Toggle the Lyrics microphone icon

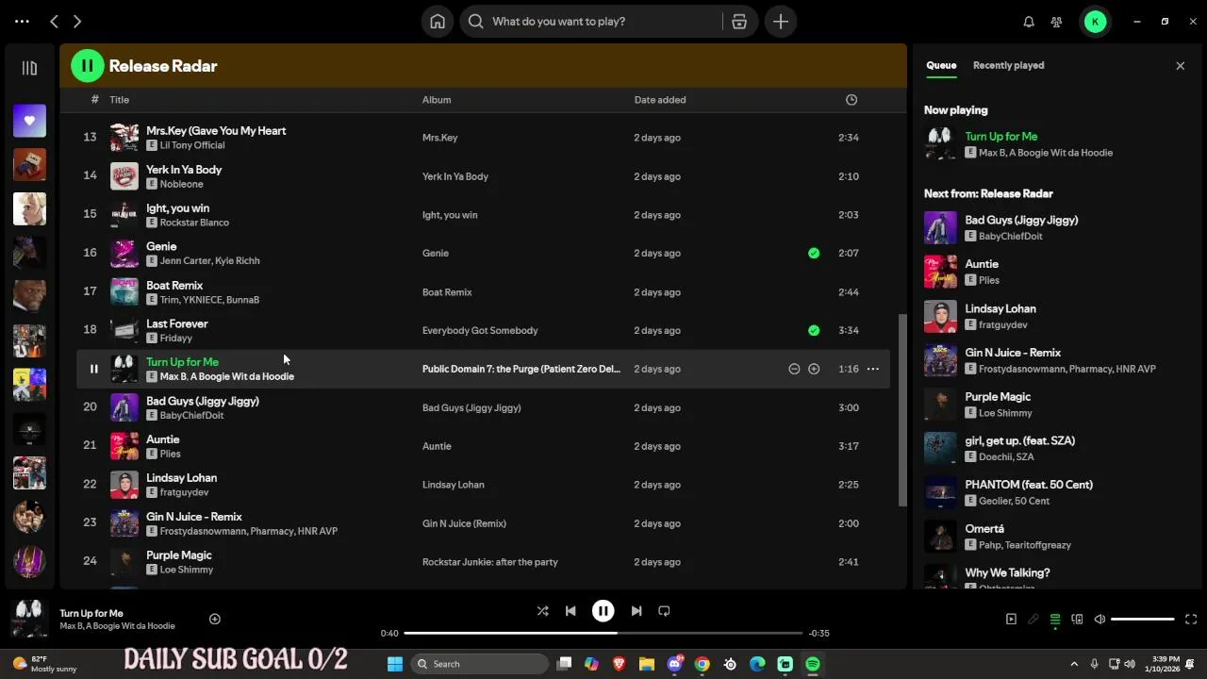tap(1033, 620)
